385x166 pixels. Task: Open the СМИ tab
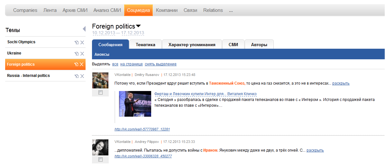[233, 45]
